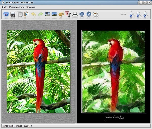Click the landscape picture icon
Viewport: 152px width, 129px height.
pyautogui.click(x=54, y=14)
